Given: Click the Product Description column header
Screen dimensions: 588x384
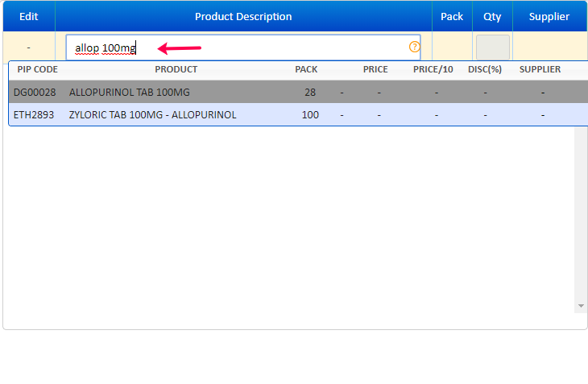Looking at the screenshot, I should click(x=243, y=16).
